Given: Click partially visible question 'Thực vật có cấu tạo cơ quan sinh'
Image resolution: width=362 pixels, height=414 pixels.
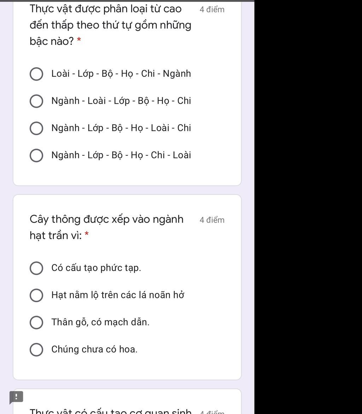Looking at the screenshot, I should (110, 411).
